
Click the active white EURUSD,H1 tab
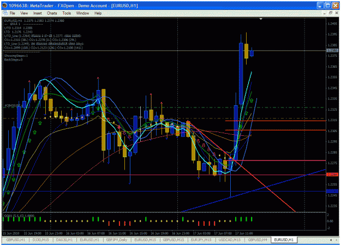pyautogui.click(x=284, y=240)
